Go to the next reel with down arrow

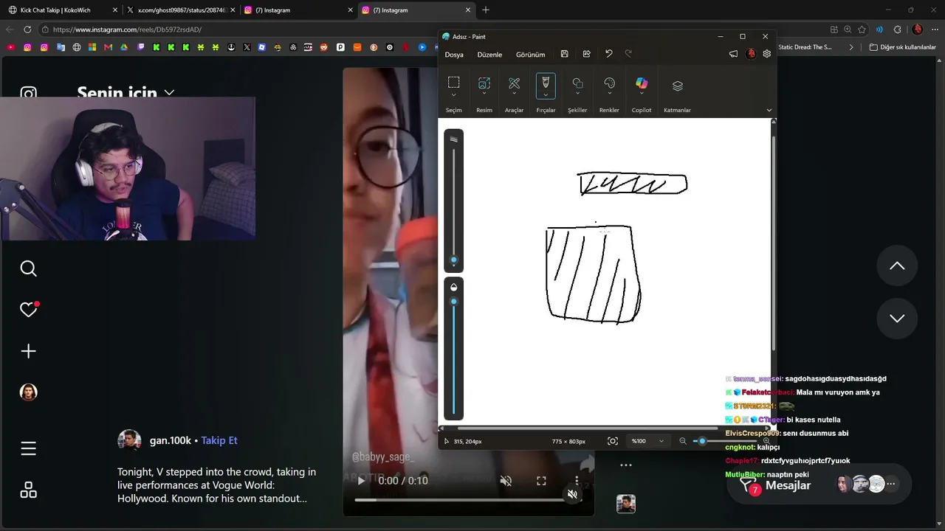coord(897,318)
